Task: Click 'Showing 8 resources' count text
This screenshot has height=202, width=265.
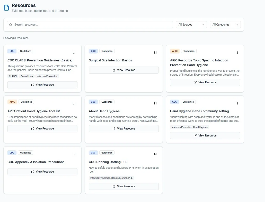Action: tap(16, 38)
